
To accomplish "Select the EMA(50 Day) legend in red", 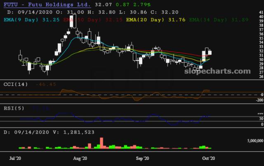I will (x=93, y=20).
